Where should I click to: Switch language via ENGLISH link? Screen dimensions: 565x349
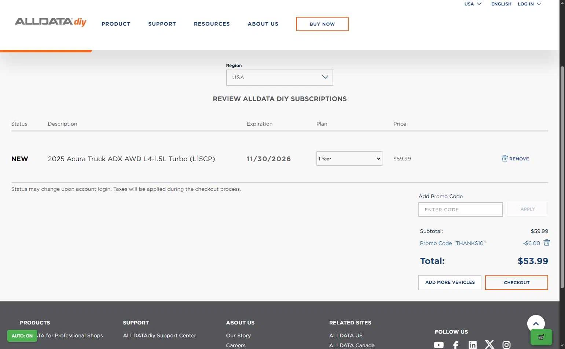pos(501,4)
